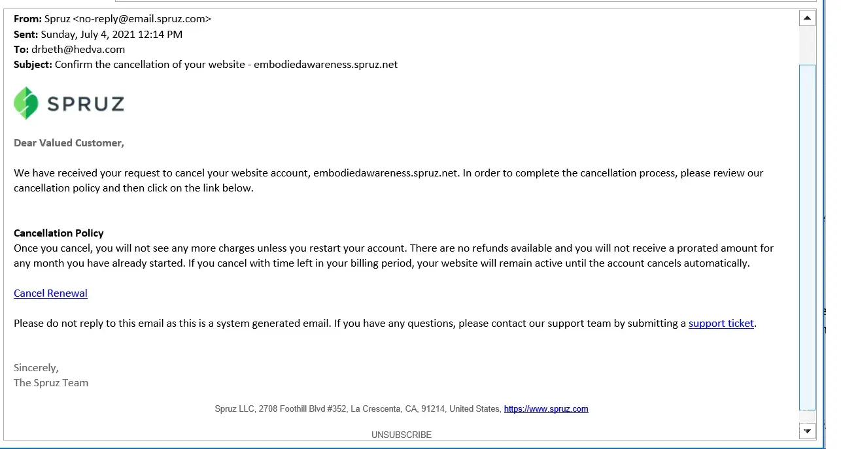Click the 'From:' header label
This screenshot has width=841, height=449.
27,19
